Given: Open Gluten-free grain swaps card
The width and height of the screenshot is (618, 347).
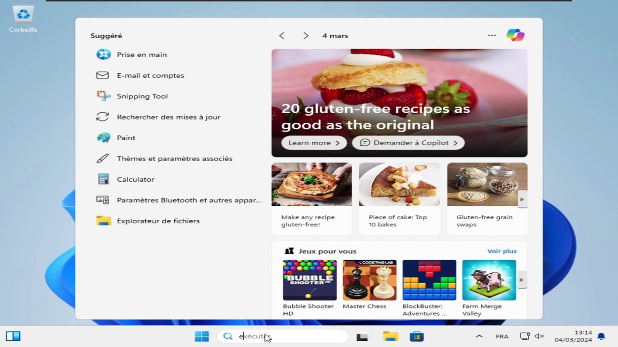Looking at the screenshot, I should click(487, 199).
